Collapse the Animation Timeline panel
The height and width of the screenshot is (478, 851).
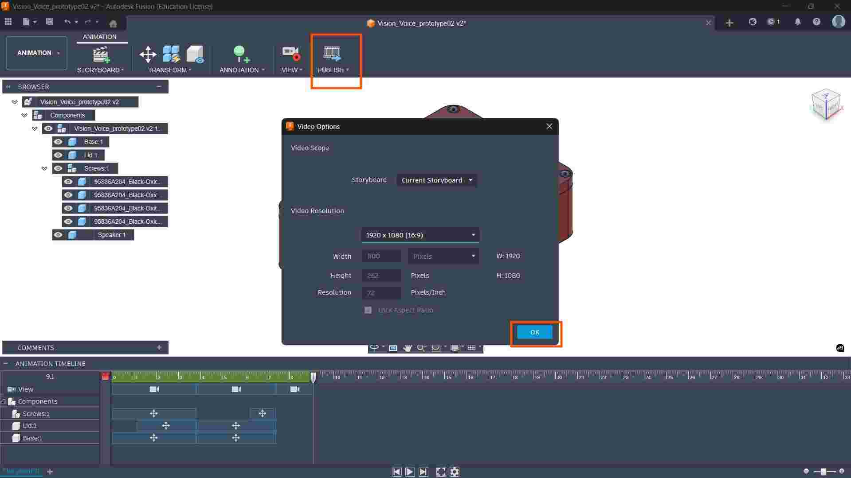(6, 364)
